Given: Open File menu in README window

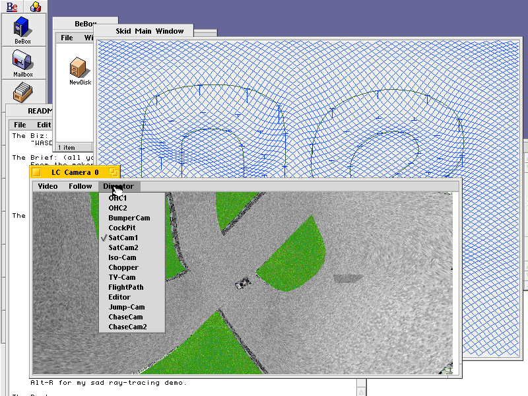Looking at the screenshot, I should pos(20,125).
